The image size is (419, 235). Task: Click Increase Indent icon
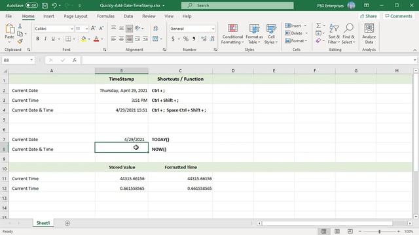145,39
